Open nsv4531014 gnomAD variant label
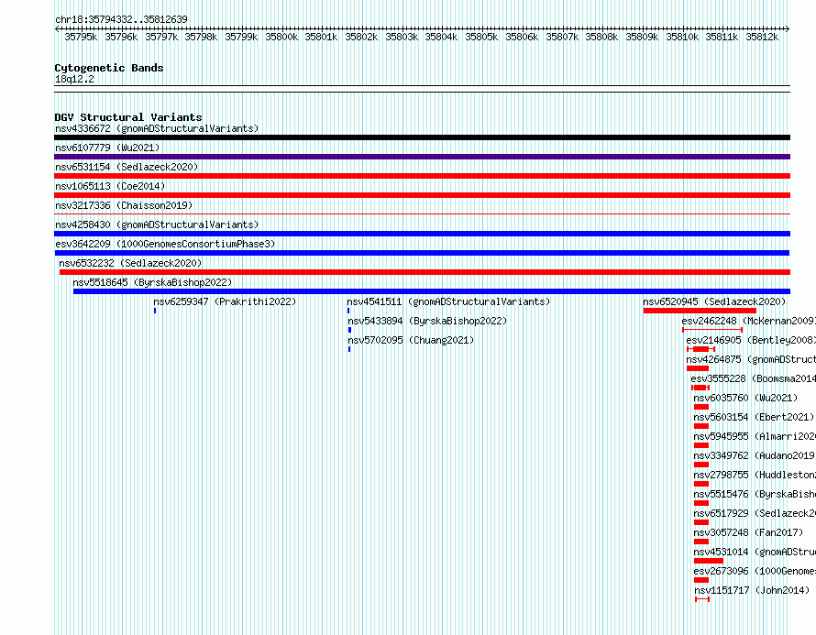The height and width of the screenshot is (635, 816). 755,552
